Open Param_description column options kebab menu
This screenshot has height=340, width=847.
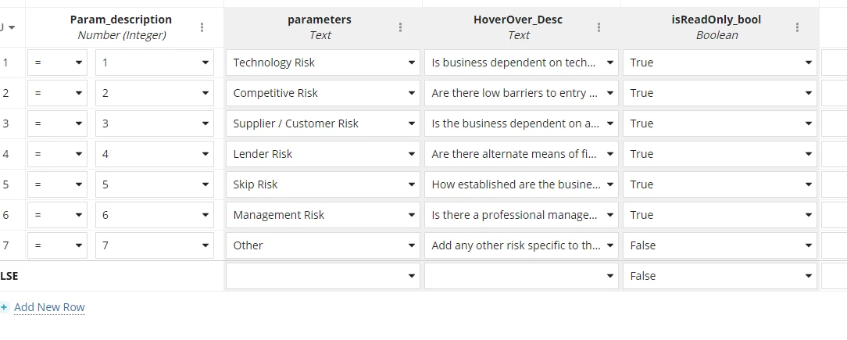pyautogui.click(x=202, y=27)
